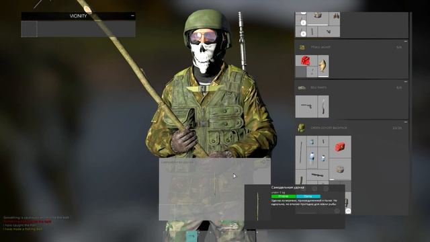Click the empty Vicinity item slot

pyautogui.click(x=29, y=29)
